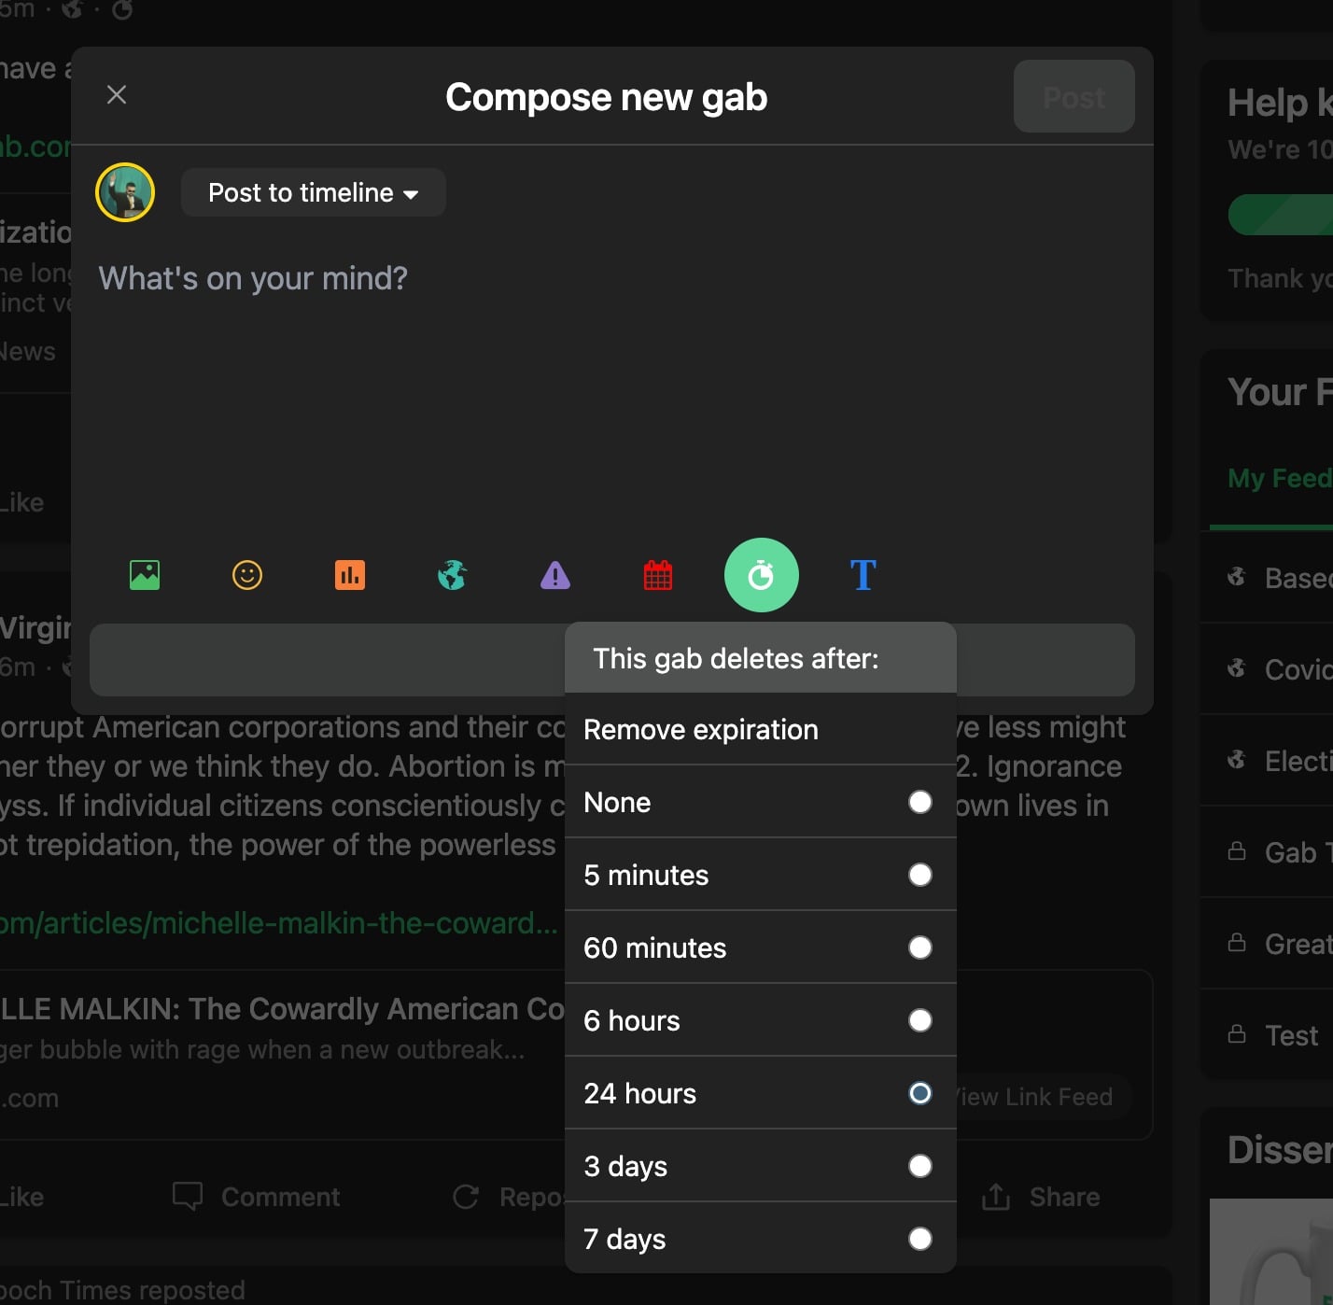The height and width of the screenshot is (1305, 1333).
Task: Open the Post to timeline dropdown
Action: (x=314, y=192)
